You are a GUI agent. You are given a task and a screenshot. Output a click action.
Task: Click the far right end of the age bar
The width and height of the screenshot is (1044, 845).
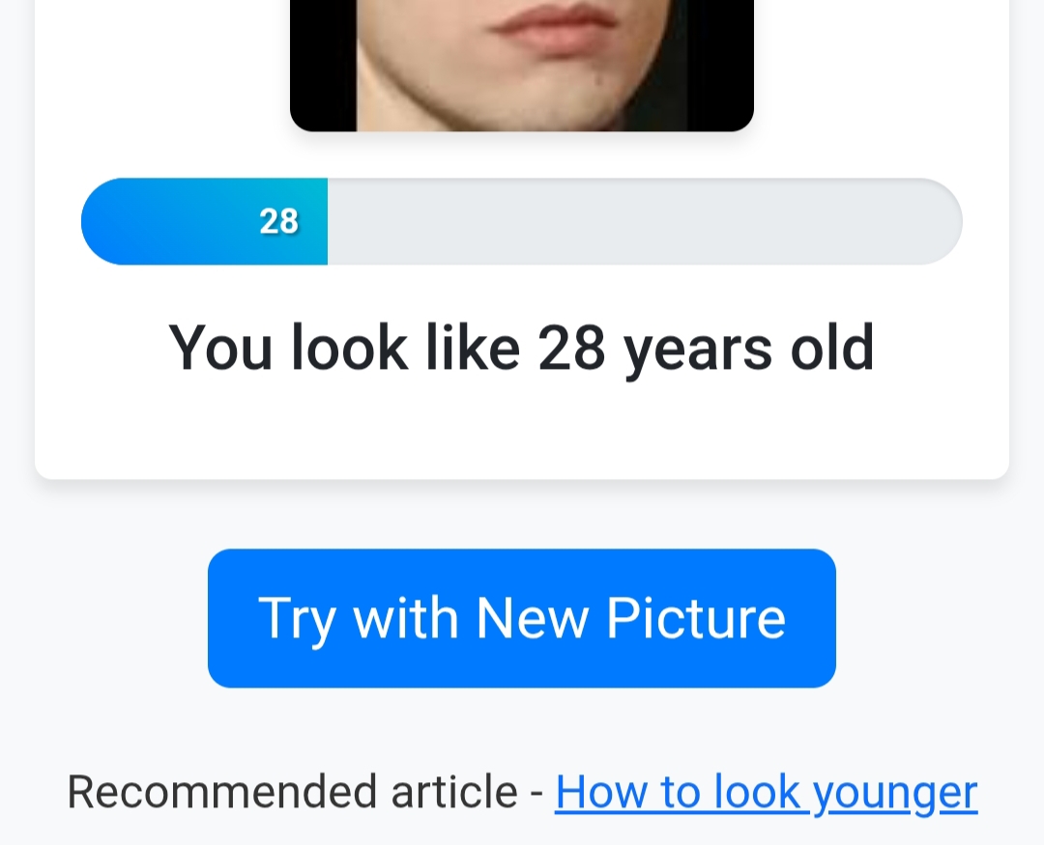tap(942, 221)
